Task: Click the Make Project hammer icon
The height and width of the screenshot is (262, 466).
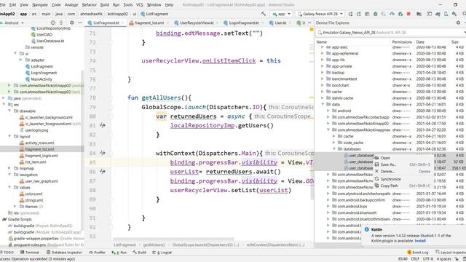Action: coord(264,14)
